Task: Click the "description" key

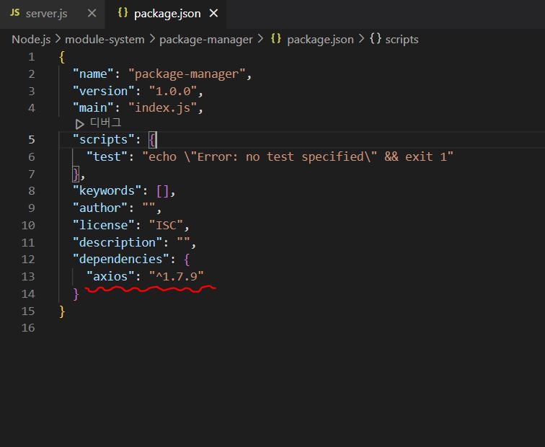Action: (x=118, y=242)
